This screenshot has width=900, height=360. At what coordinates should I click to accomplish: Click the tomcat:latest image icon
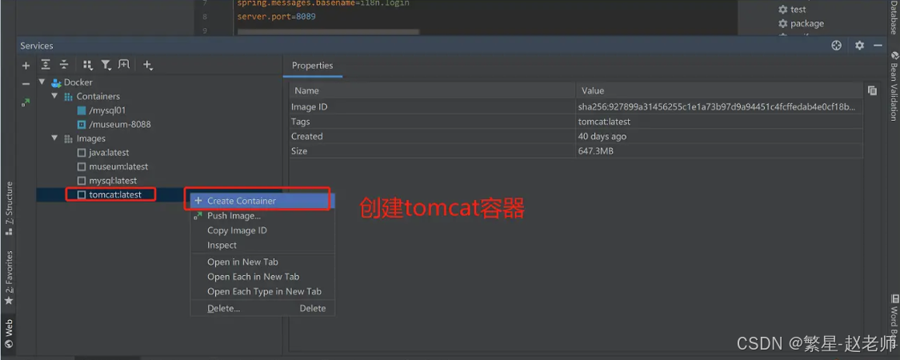tap(82, 194)
